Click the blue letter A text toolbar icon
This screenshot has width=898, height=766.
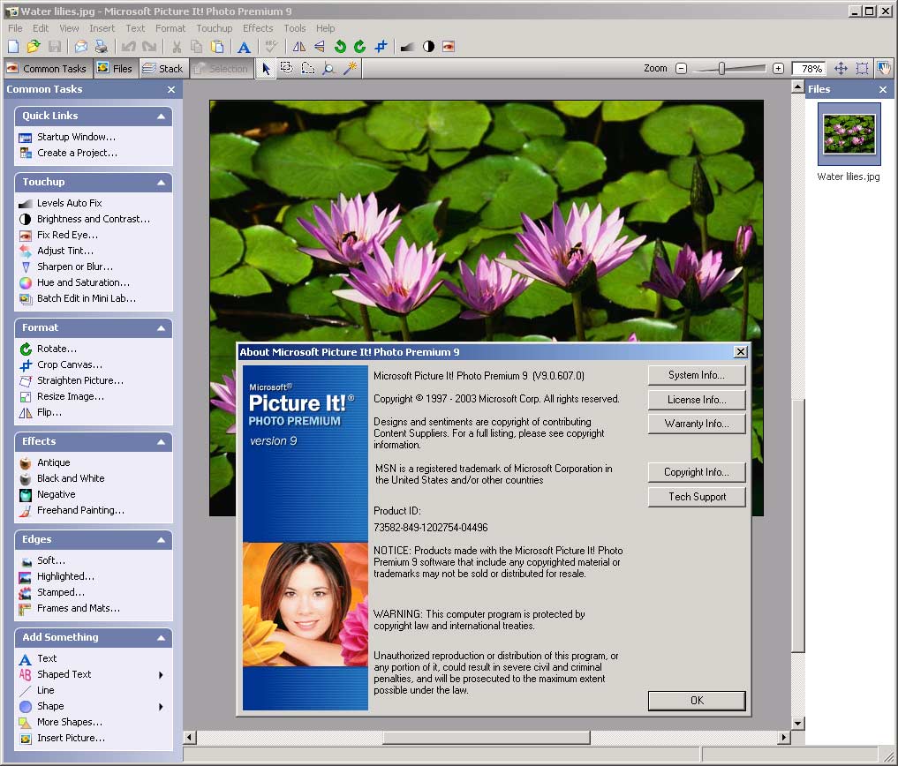(244, 47)
